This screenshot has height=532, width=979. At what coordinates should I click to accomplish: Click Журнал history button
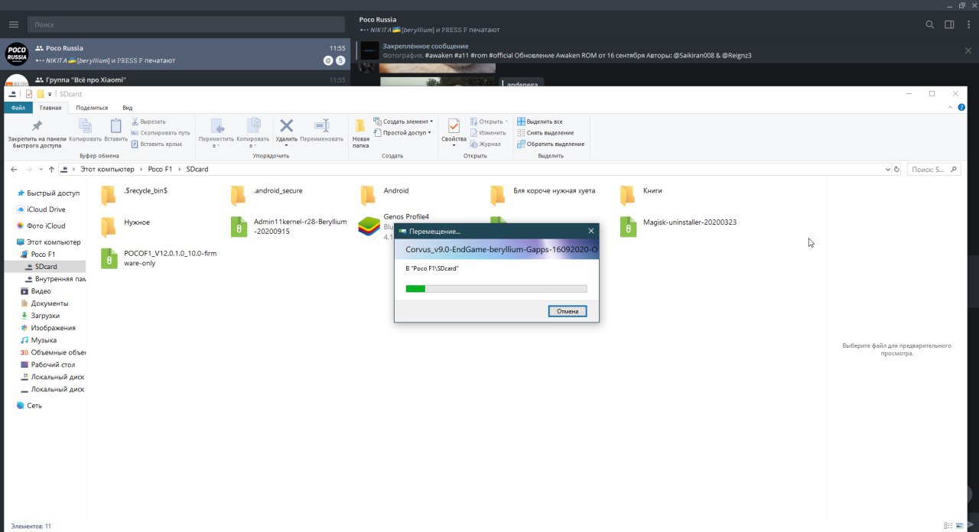486,144
